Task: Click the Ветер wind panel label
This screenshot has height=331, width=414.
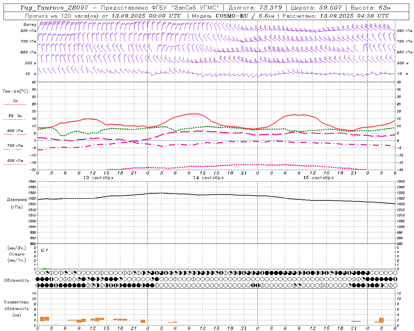Action: pyautogui.click(x=30, y=25)
